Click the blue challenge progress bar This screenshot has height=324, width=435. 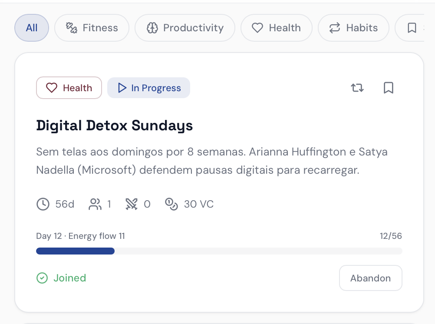coord(219,251)
